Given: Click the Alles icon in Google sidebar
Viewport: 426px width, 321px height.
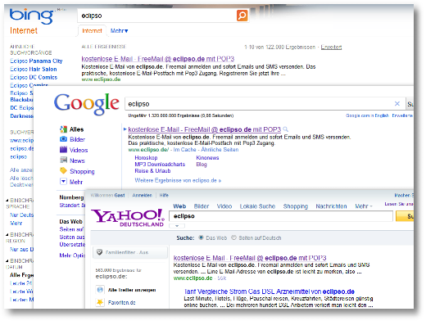Looking at the screenshot, I should click(63, 129).
